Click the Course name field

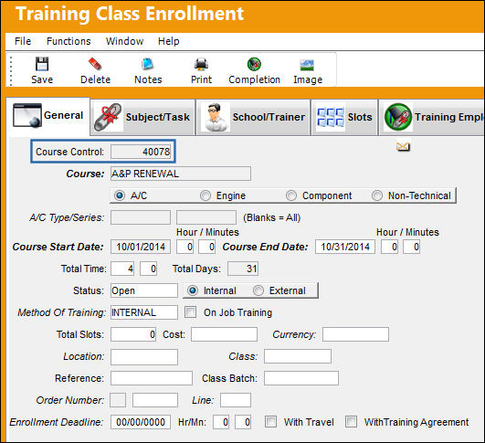click(x=181, y=174)
